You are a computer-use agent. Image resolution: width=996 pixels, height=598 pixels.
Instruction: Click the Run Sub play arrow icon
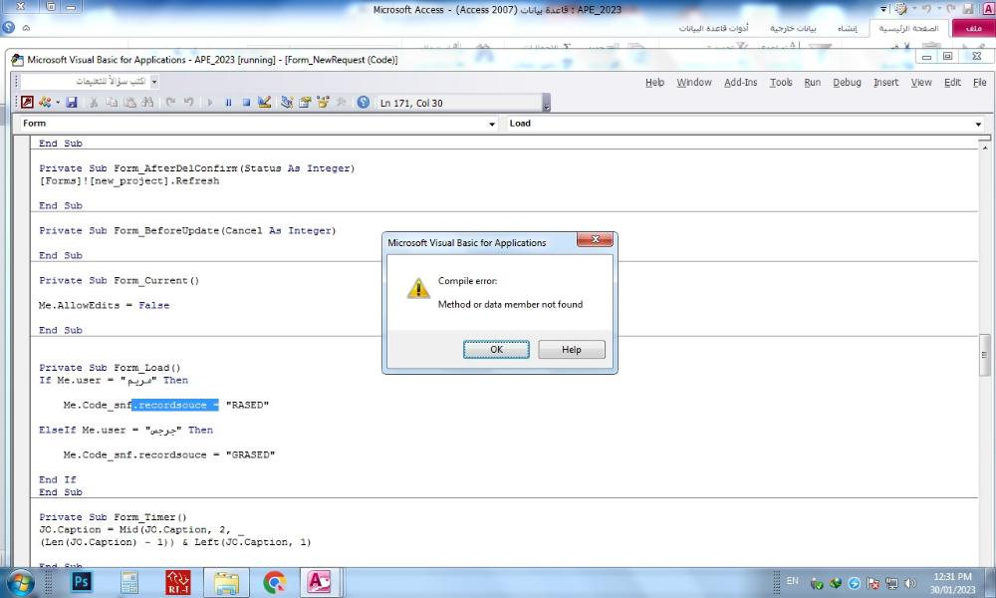209,103
